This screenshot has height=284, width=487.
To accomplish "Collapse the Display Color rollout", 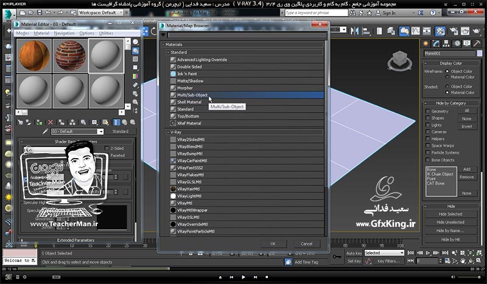I will click(x=451, y=63).
